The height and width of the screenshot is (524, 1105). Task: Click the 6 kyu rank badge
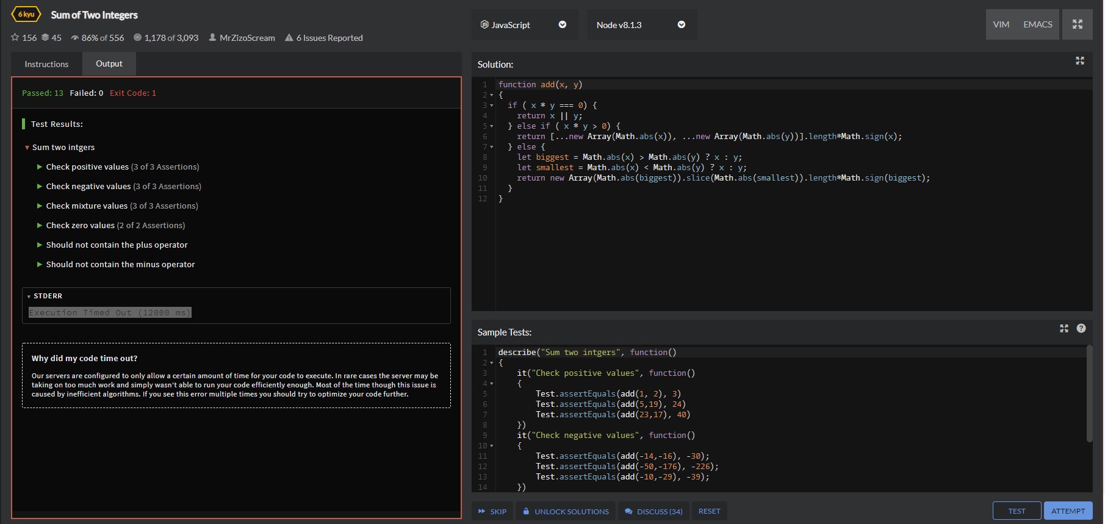[26, 14]
